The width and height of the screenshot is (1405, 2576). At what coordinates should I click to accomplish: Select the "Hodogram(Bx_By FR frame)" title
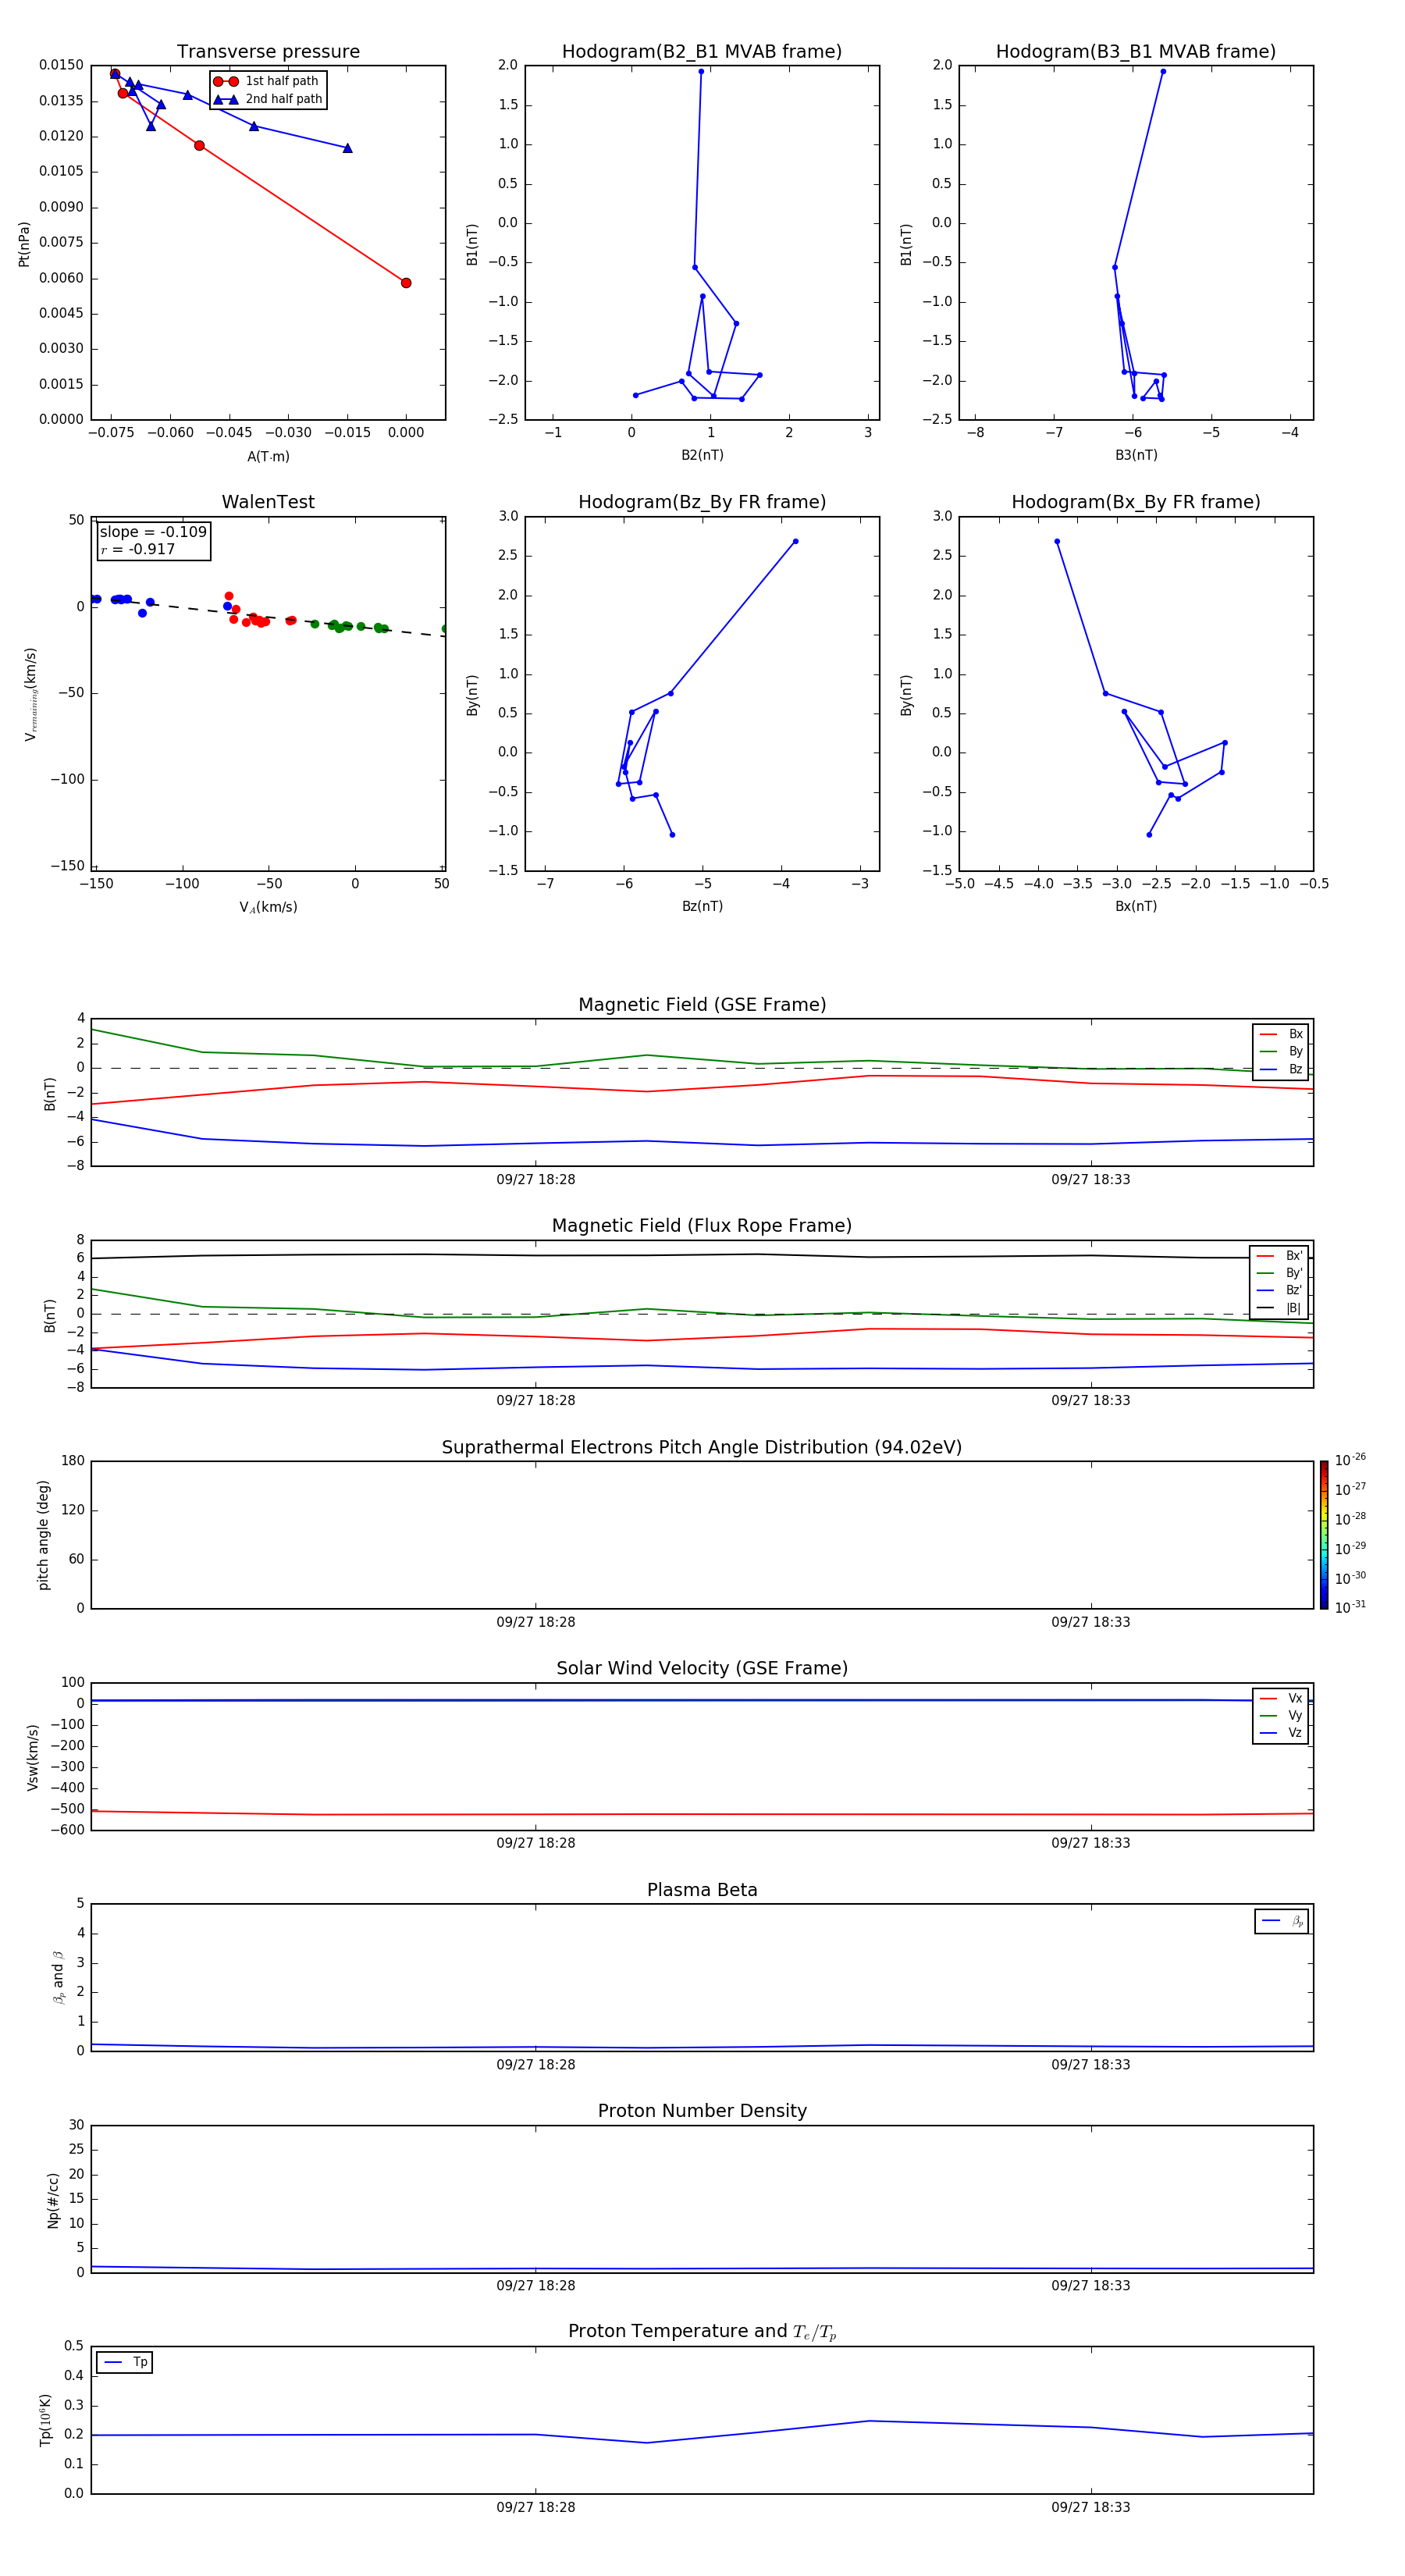(x=1136, y=502)
